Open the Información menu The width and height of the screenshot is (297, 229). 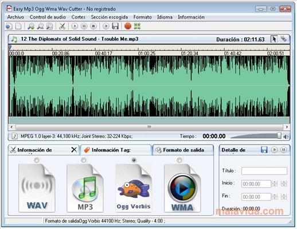[x=191, y=17]
